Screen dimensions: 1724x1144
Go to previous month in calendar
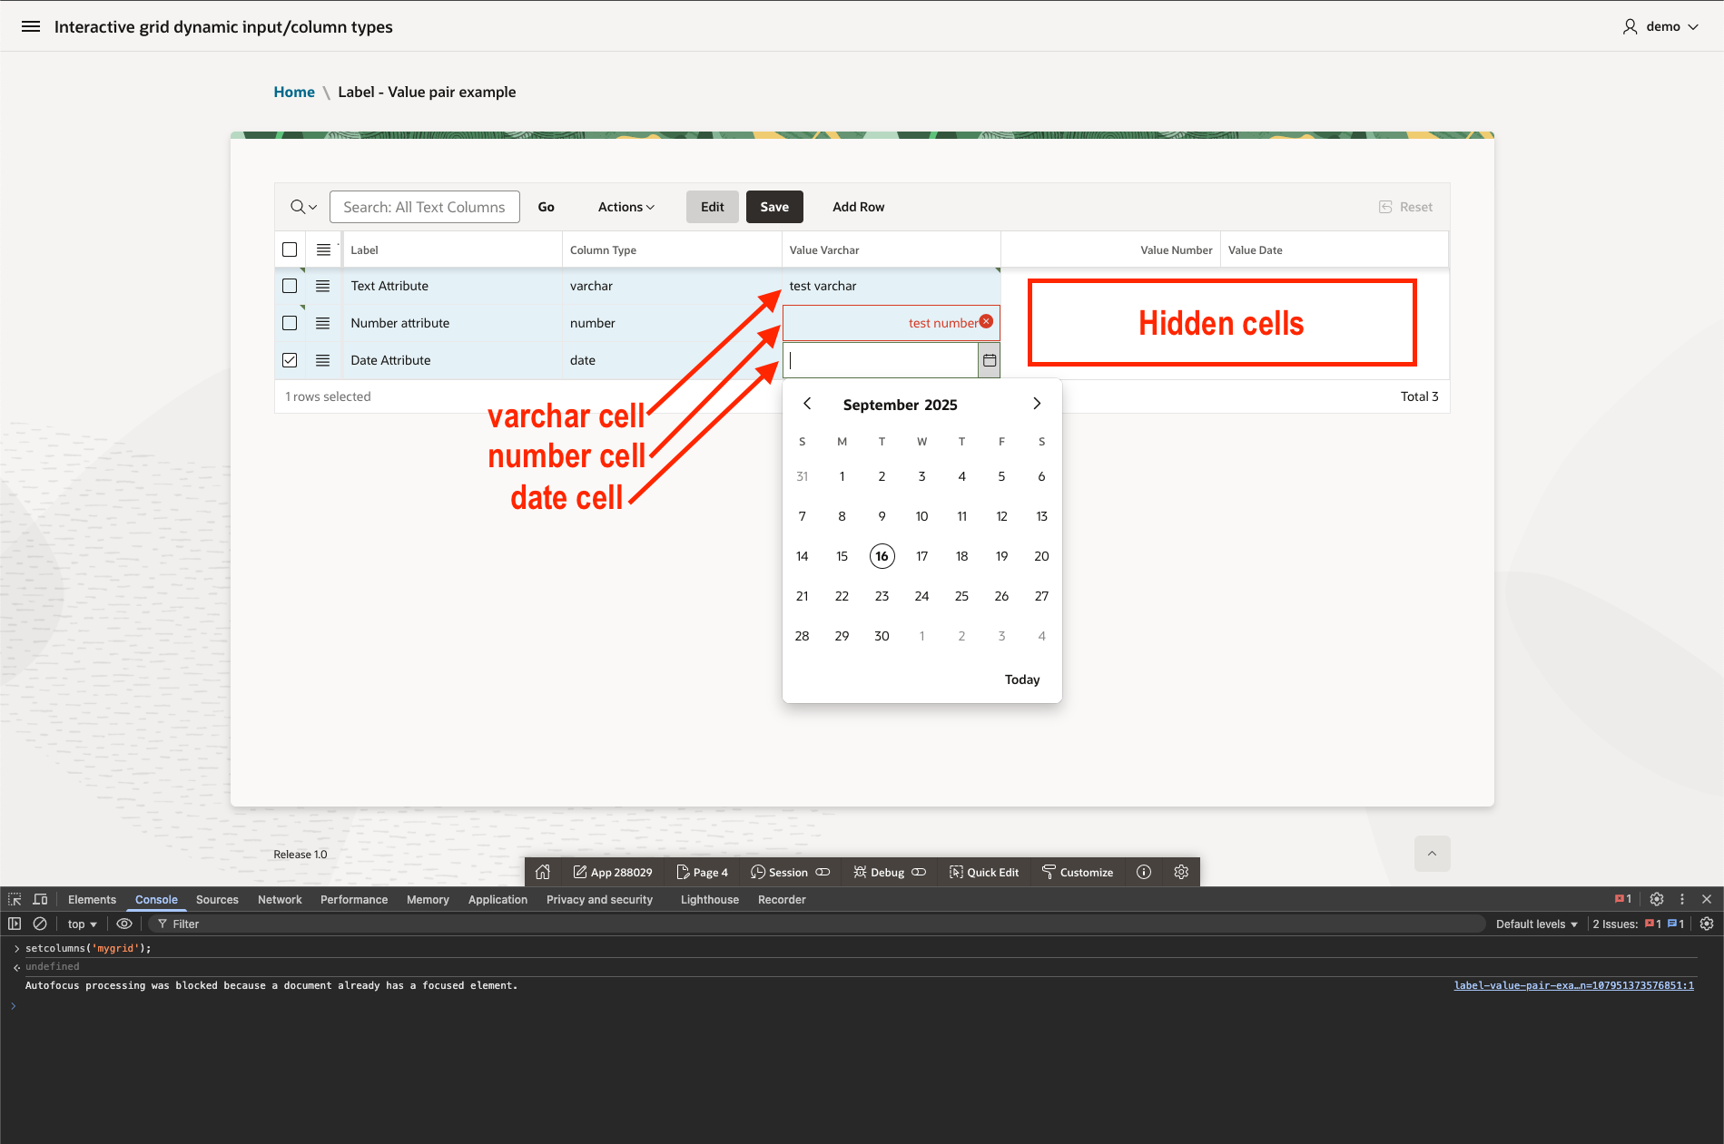[807, 404]
